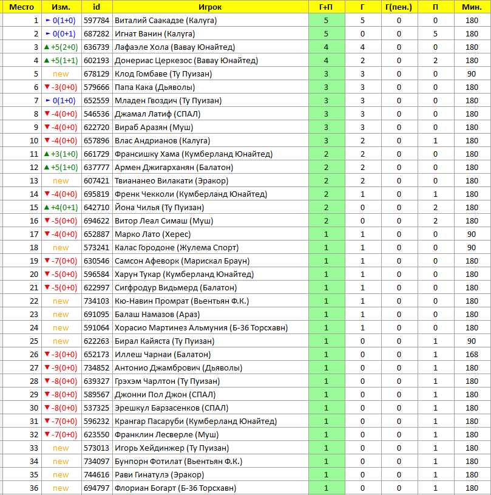
Task: Click the 'Г(пен.)' column header
Action: [x=399, y=7]
